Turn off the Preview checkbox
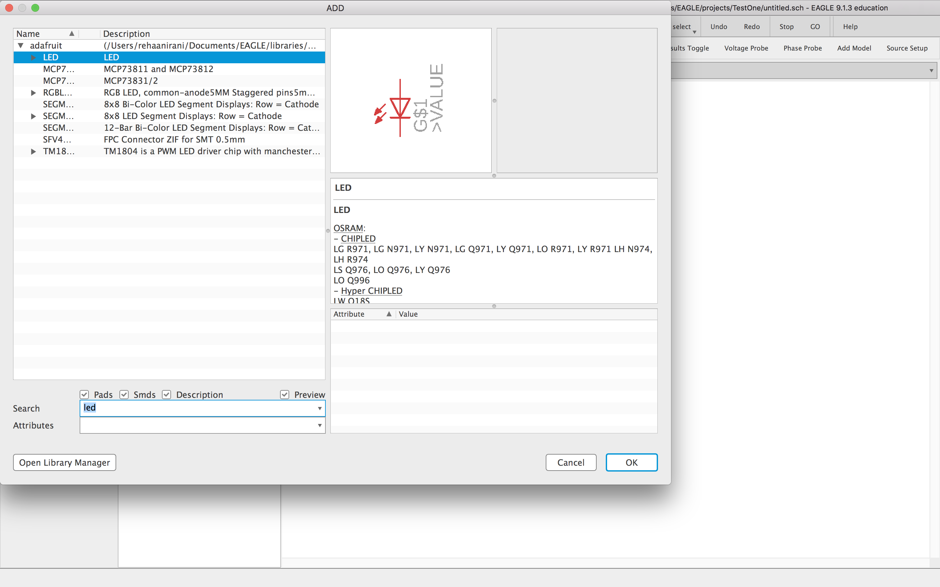The width and height of the screenshot is (940, 587). (285, 395)
